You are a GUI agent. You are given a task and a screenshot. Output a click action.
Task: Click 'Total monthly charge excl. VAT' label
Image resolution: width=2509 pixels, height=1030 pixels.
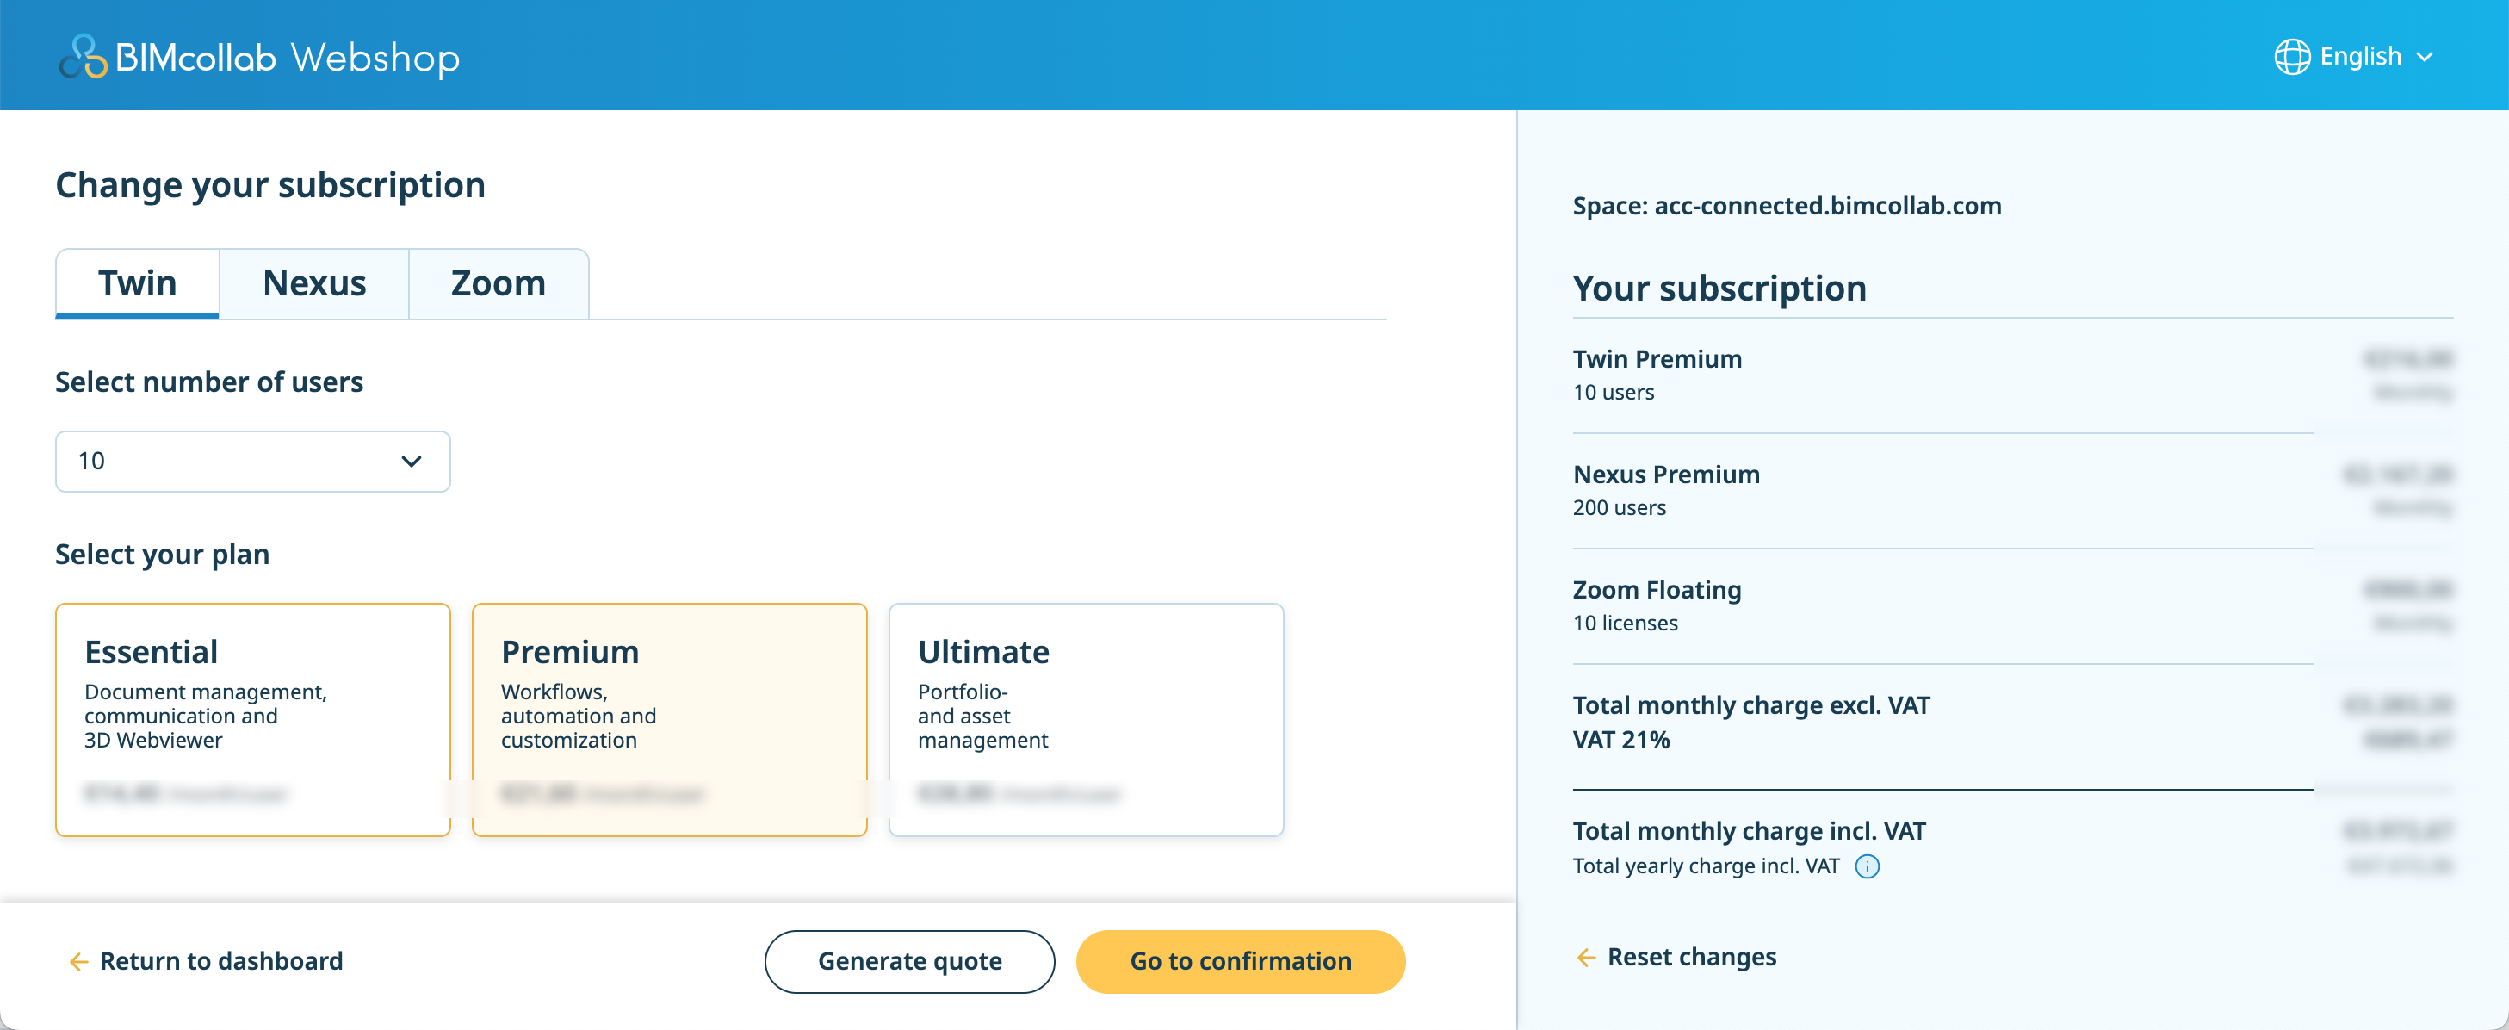click(1750, 704)
